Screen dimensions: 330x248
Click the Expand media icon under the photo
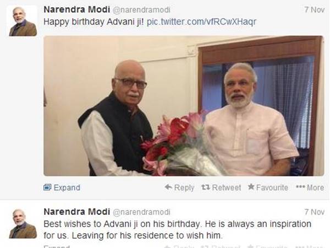click(x=47, y=187)
